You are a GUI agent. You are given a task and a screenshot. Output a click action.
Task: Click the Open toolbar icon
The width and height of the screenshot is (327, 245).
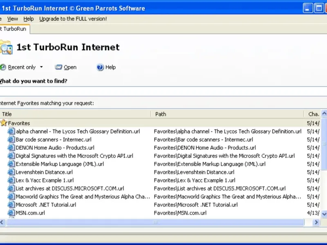click(58, 67)
